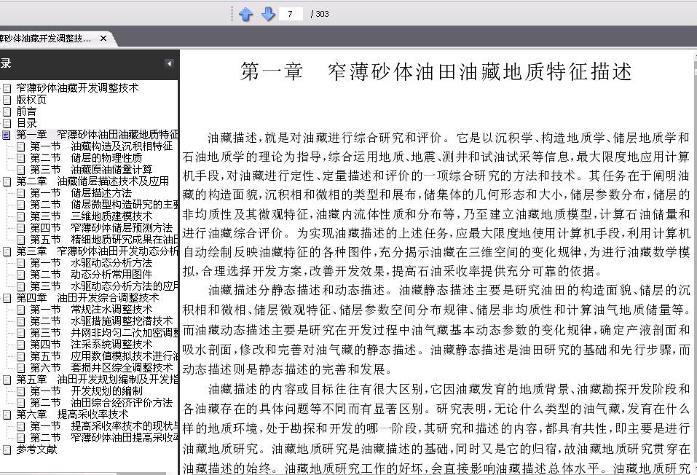Screen dimensions: 697x475
Task: Open the 参考文献 bookmark entry
Action: pos(37,450)
